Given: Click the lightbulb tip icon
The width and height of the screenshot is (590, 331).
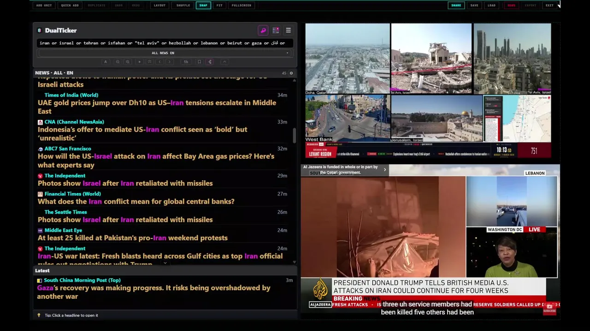Looking at the screenshot, I should pos(39,315).
